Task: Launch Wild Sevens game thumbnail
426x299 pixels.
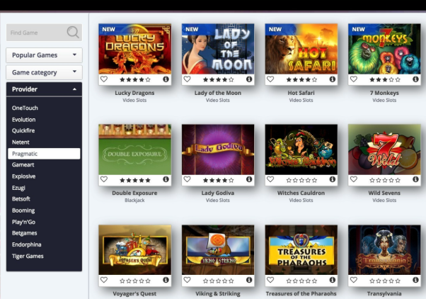Action: (x=384, y=149)
